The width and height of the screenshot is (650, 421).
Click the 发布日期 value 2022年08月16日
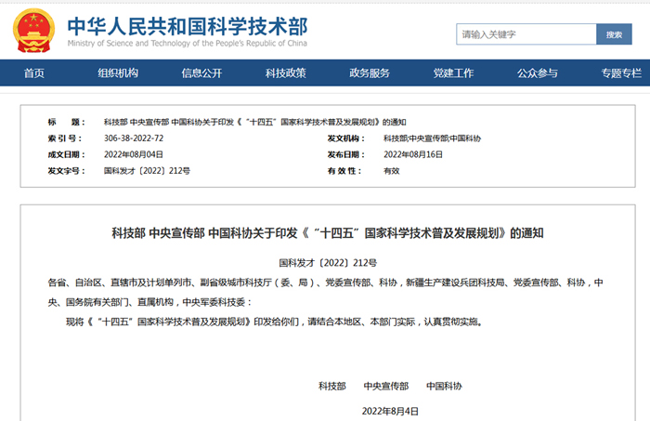(x=413, y=154)
